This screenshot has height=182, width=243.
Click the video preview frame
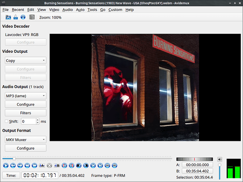click(x=145, y=87)
